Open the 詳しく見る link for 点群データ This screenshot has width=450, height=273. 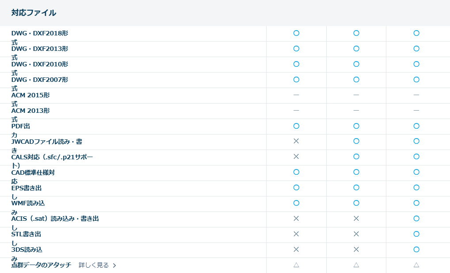click(94, 265)
